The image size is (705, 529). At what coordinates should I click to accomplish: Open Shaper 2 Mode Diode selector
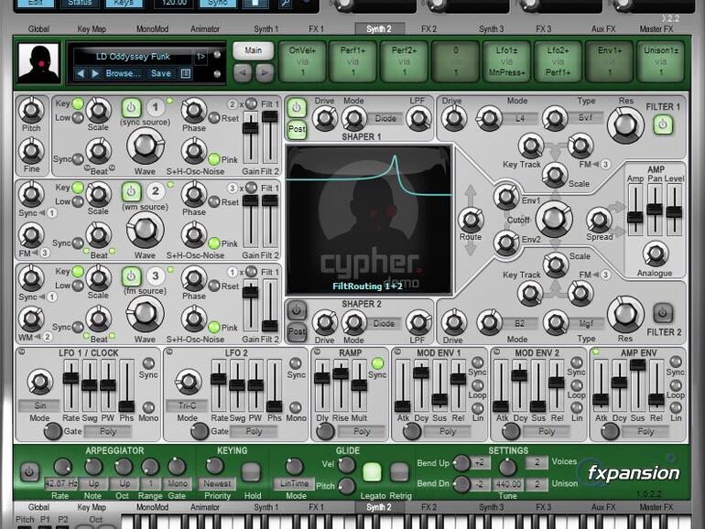coord(384,324)
